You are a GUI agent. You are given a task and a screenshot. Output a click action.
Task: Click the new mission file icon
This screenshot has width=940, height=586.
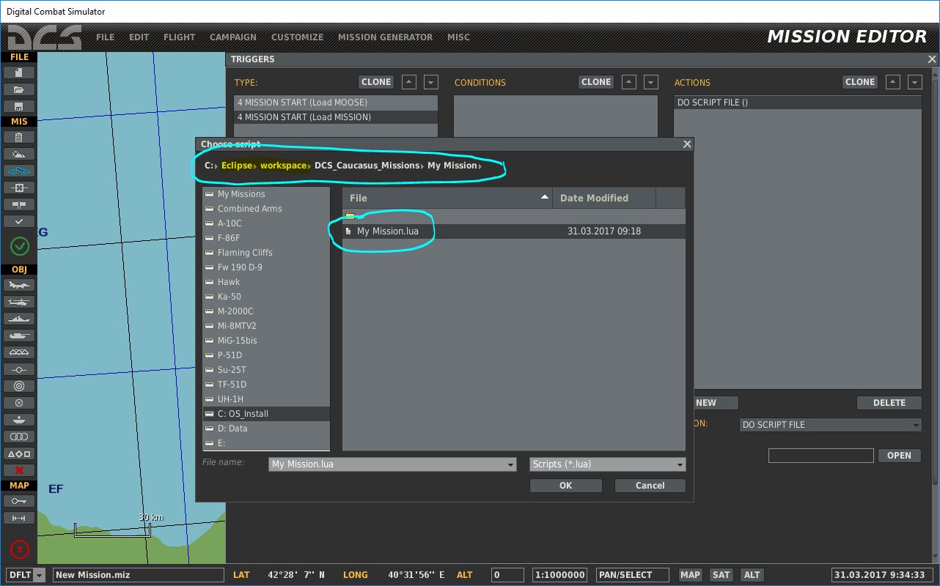(x=19, y=73)
